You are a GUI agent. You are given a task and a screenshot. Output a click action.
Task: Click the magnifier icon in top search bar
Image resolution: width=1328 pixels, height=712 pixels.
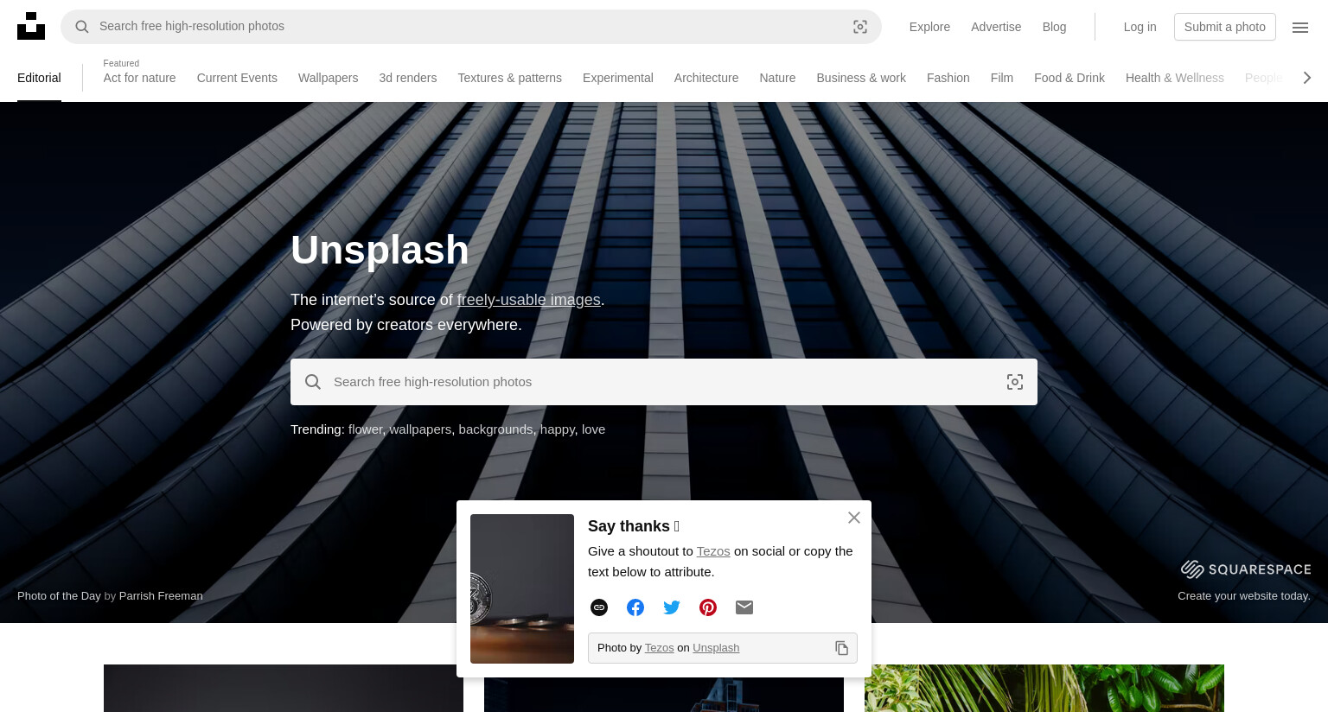(x=82, y=27)
